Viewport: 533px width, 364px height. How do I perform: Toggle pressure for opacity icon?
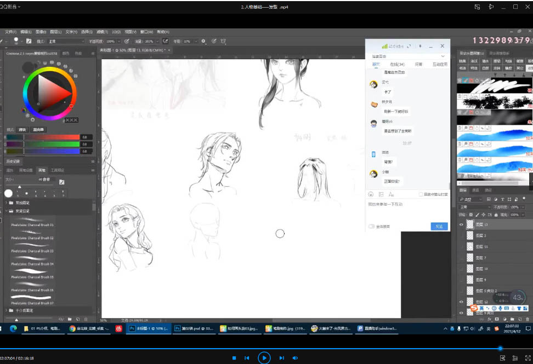pos(127,41)
